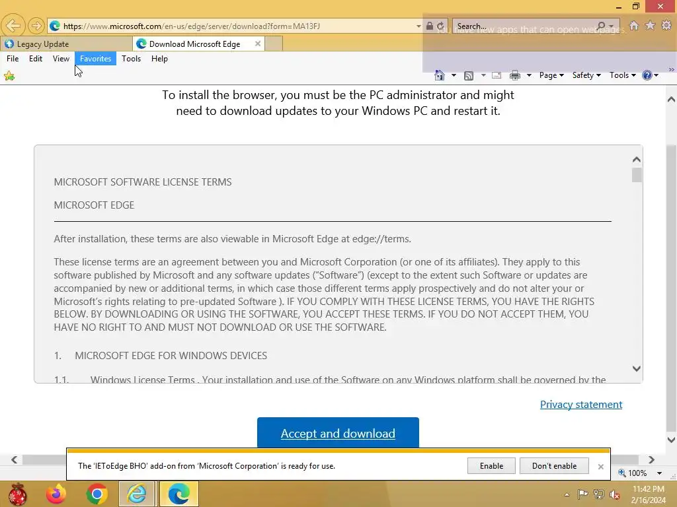677x507 pixels.
Task: Click the Action Center flag tray icon
Action: point(582,494)
